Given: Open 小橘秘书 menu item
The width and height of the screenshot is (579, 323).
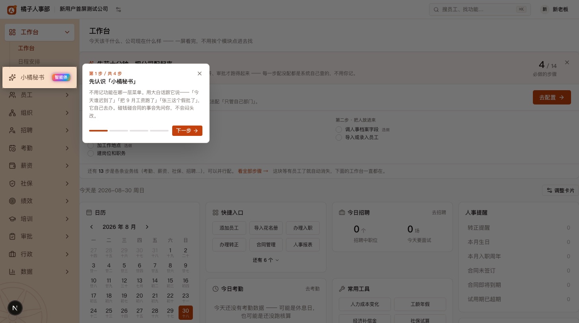Looking at the screenshot, I should point(39,77).
